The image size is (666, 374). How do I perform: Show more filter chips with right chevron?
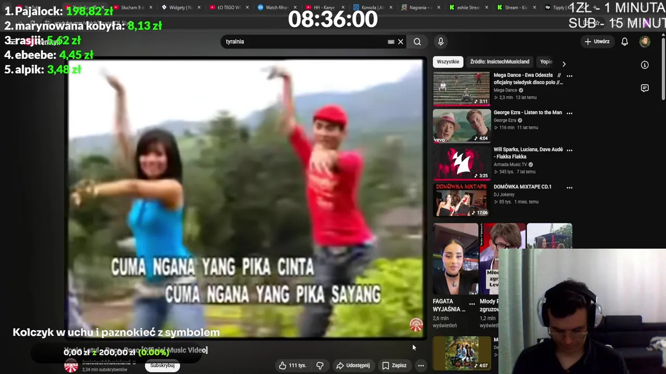pyautogui.click(x=563, y=64)
